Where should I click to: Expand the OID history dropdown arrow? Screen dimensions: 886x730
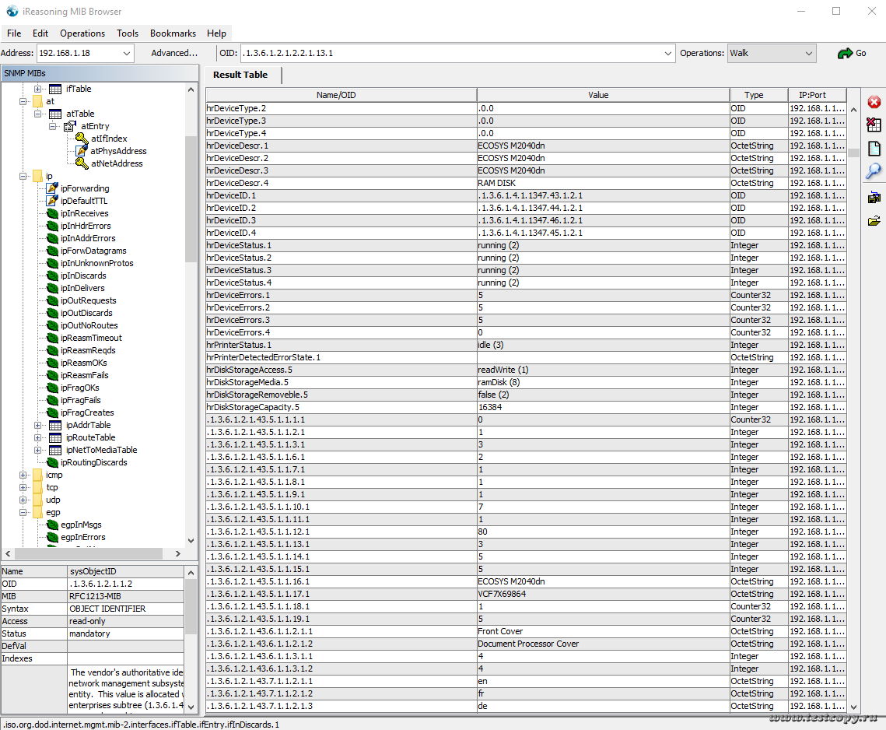click(x=668, y=53)
